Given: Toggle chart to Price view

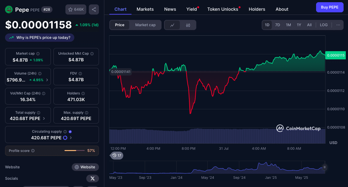Looking at the screenshot, I should click(119, 25).
